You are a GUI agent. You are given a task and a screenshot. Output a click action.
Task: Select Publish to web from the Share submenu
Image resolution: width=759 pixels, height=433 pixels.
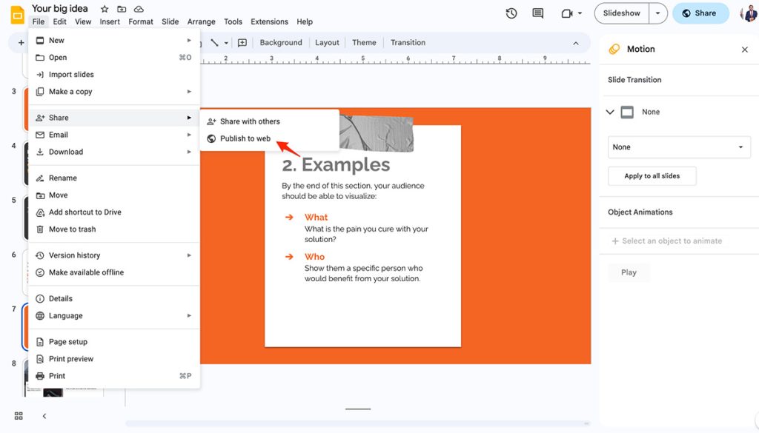coord(247,137)
